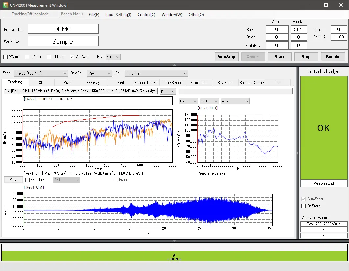Click the Rev1:200-2000r/min analysis range field
This screenshot has height=271, width=349.
(x=324, y=224)
